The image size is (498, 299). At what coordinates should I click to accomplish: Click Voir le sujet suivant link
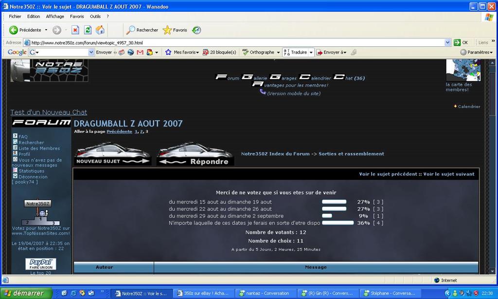click(448, 174)
